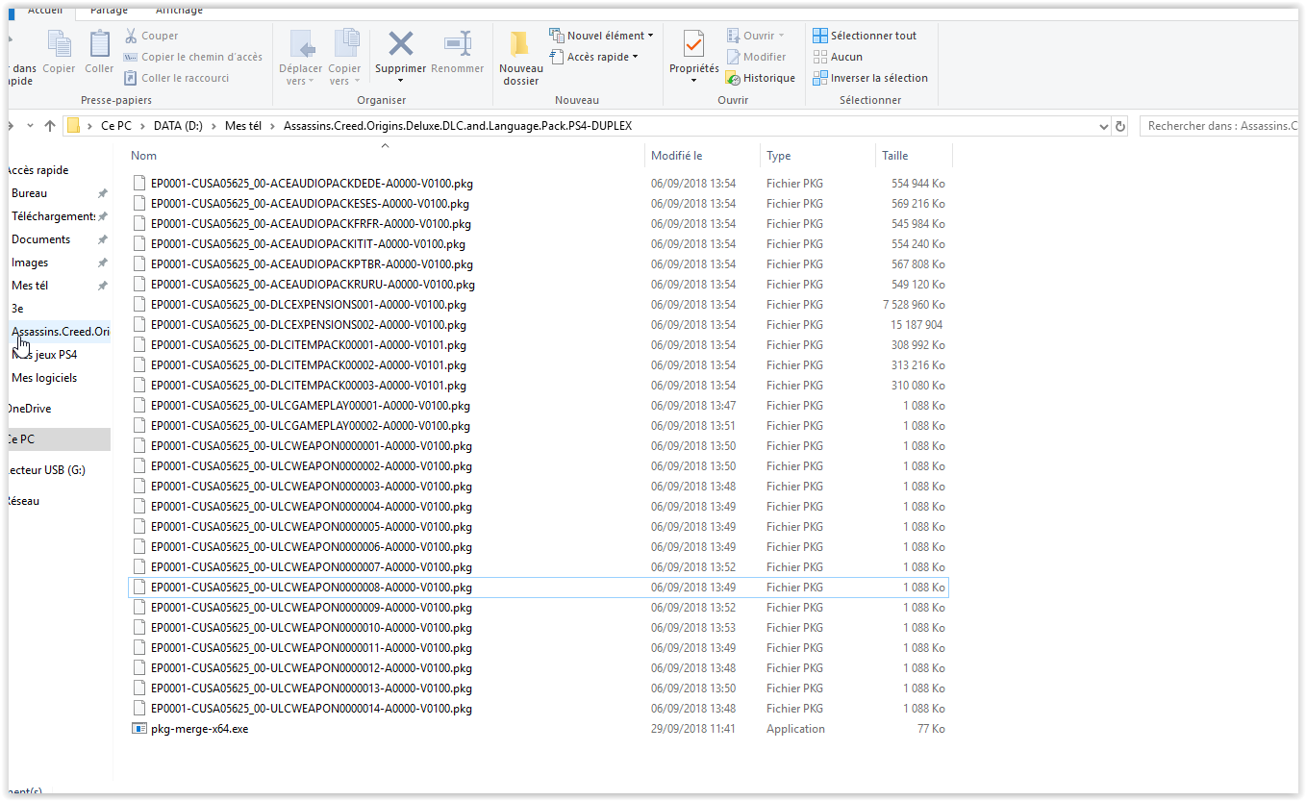The image size is (1306, 801).
Task: Open Bureau in the navigation pane
Action: pos(29,193)
